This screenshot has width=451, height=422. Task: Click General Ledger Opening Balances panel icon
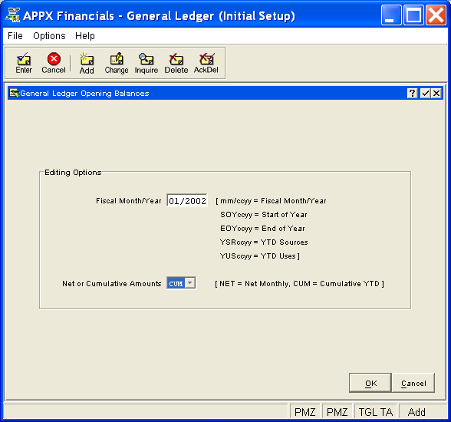click(x=14, y=93)
